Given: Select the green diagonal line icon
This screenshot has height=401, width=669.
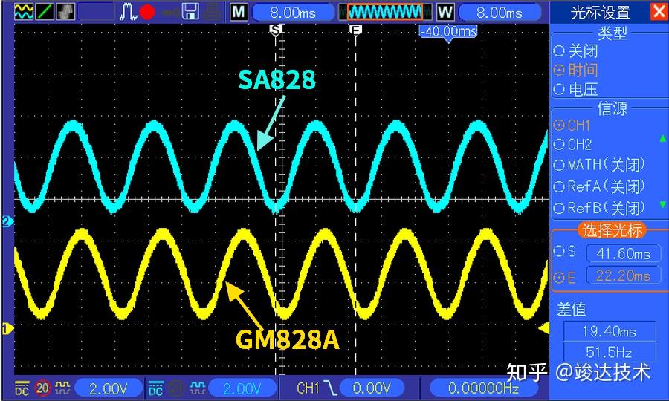Looking at the screenshot, I should 45,11.
